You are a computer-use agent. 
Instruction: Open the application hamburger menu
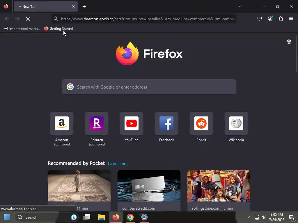(x=291, y=19)
